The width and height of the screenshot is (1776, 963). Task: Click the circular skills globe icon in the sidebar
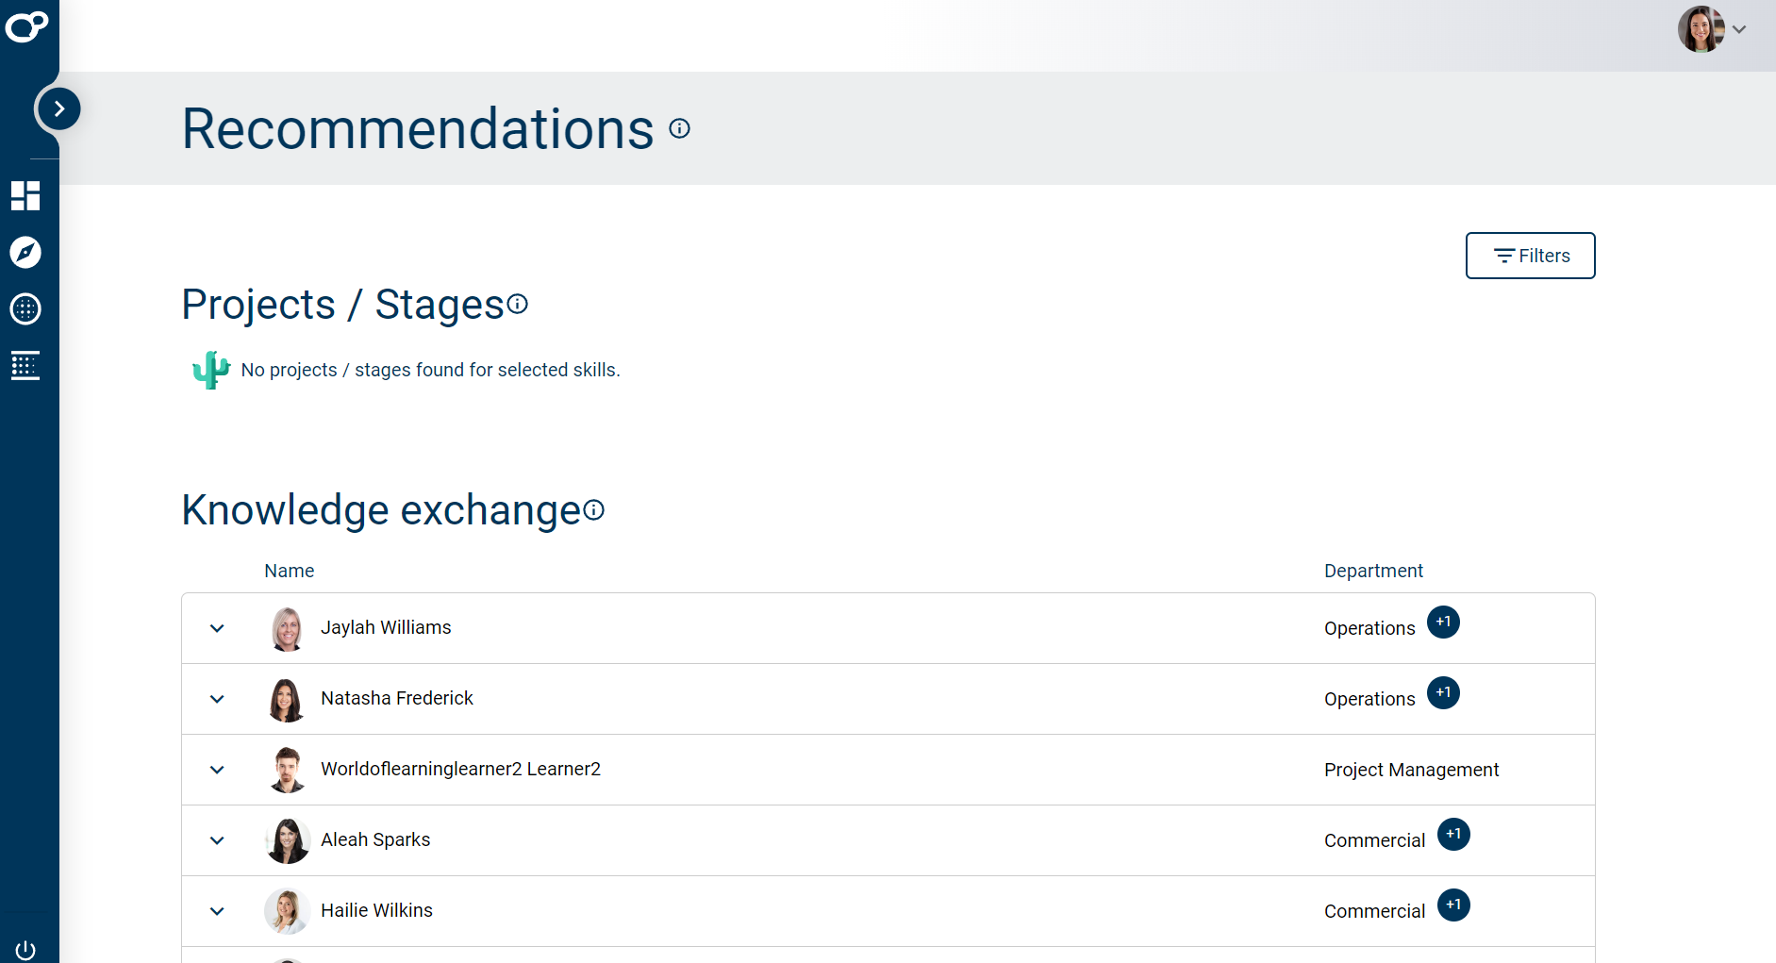click(25, 309)
